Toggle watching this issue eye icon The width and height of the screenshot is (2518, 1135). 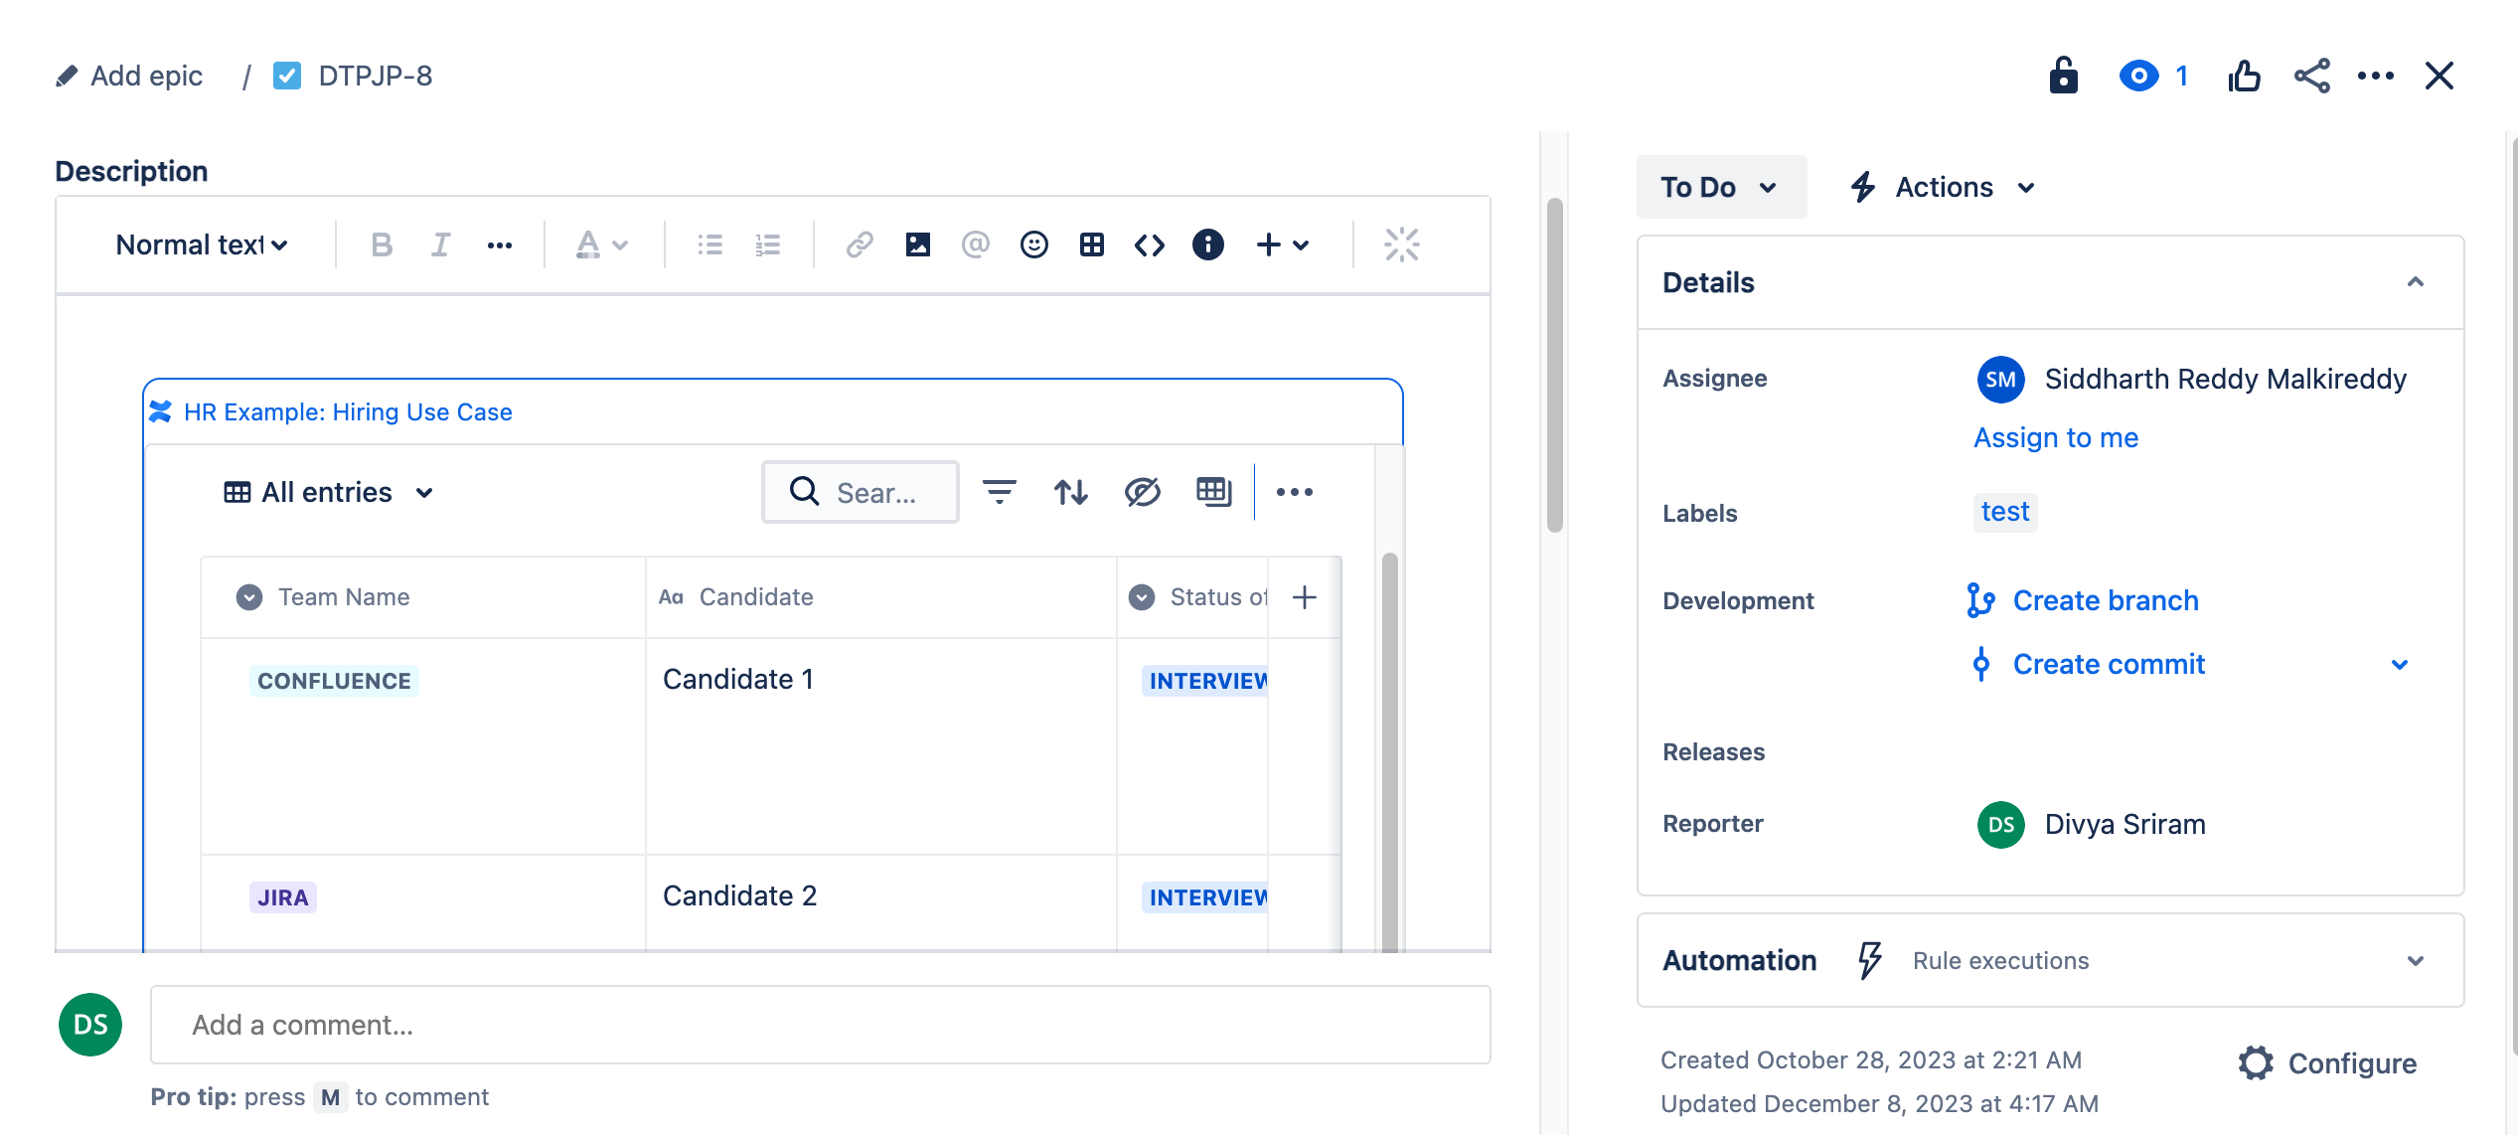tap(2139, 76)
